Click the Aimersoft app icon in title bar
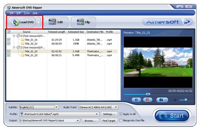The image size is (200, 130). [x=9, y=8]
